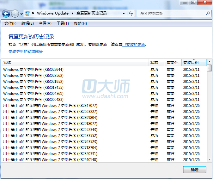The height and width of the screenshot is (179, 213).
Task: Click the refresh button beside address bar
Action: click(x=131, y=13)
